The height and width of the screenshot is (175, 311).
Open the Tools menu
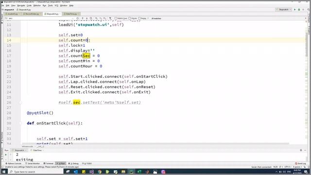(51, 5)
